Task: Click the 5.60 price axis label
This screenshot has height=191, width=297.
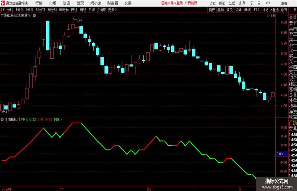Action: (284, 23)
